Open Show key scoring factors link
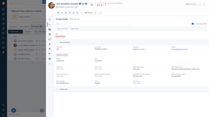The image size is (209, 117). tap(115, 3)
